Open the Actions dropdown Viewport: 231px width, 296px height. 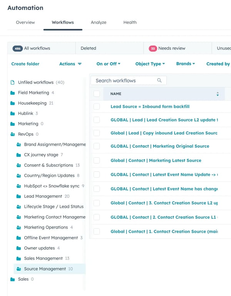(x=70, y=64)
